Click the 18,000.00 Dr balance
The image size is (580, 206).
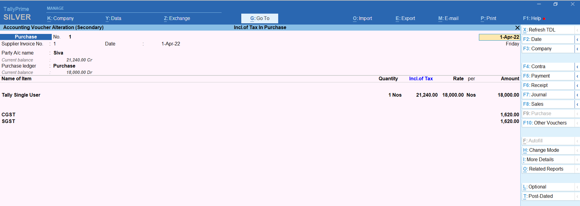click(x=79, y=72)
